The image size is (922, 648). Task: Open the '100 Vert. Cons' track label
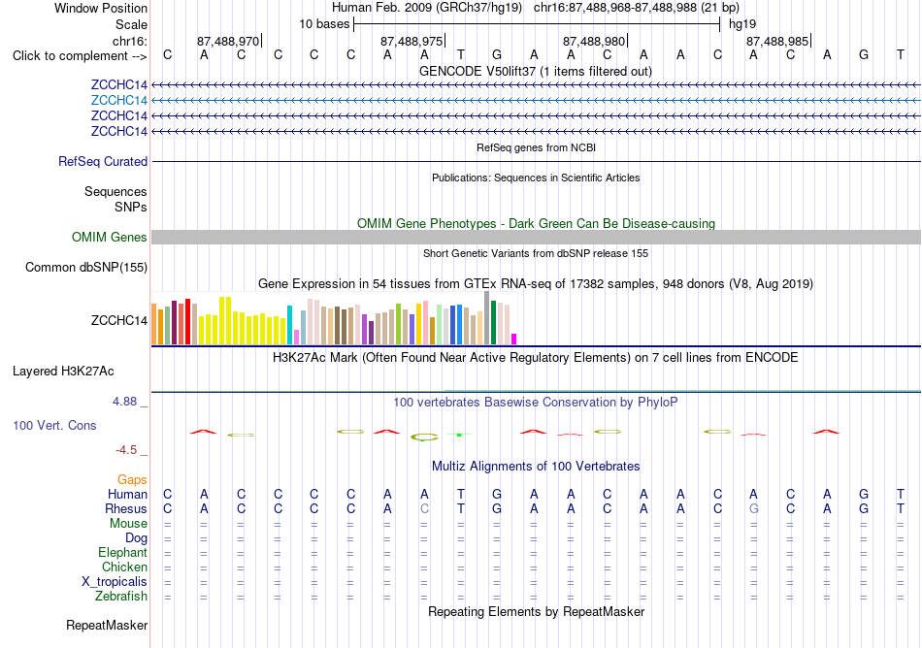(54, 425)
